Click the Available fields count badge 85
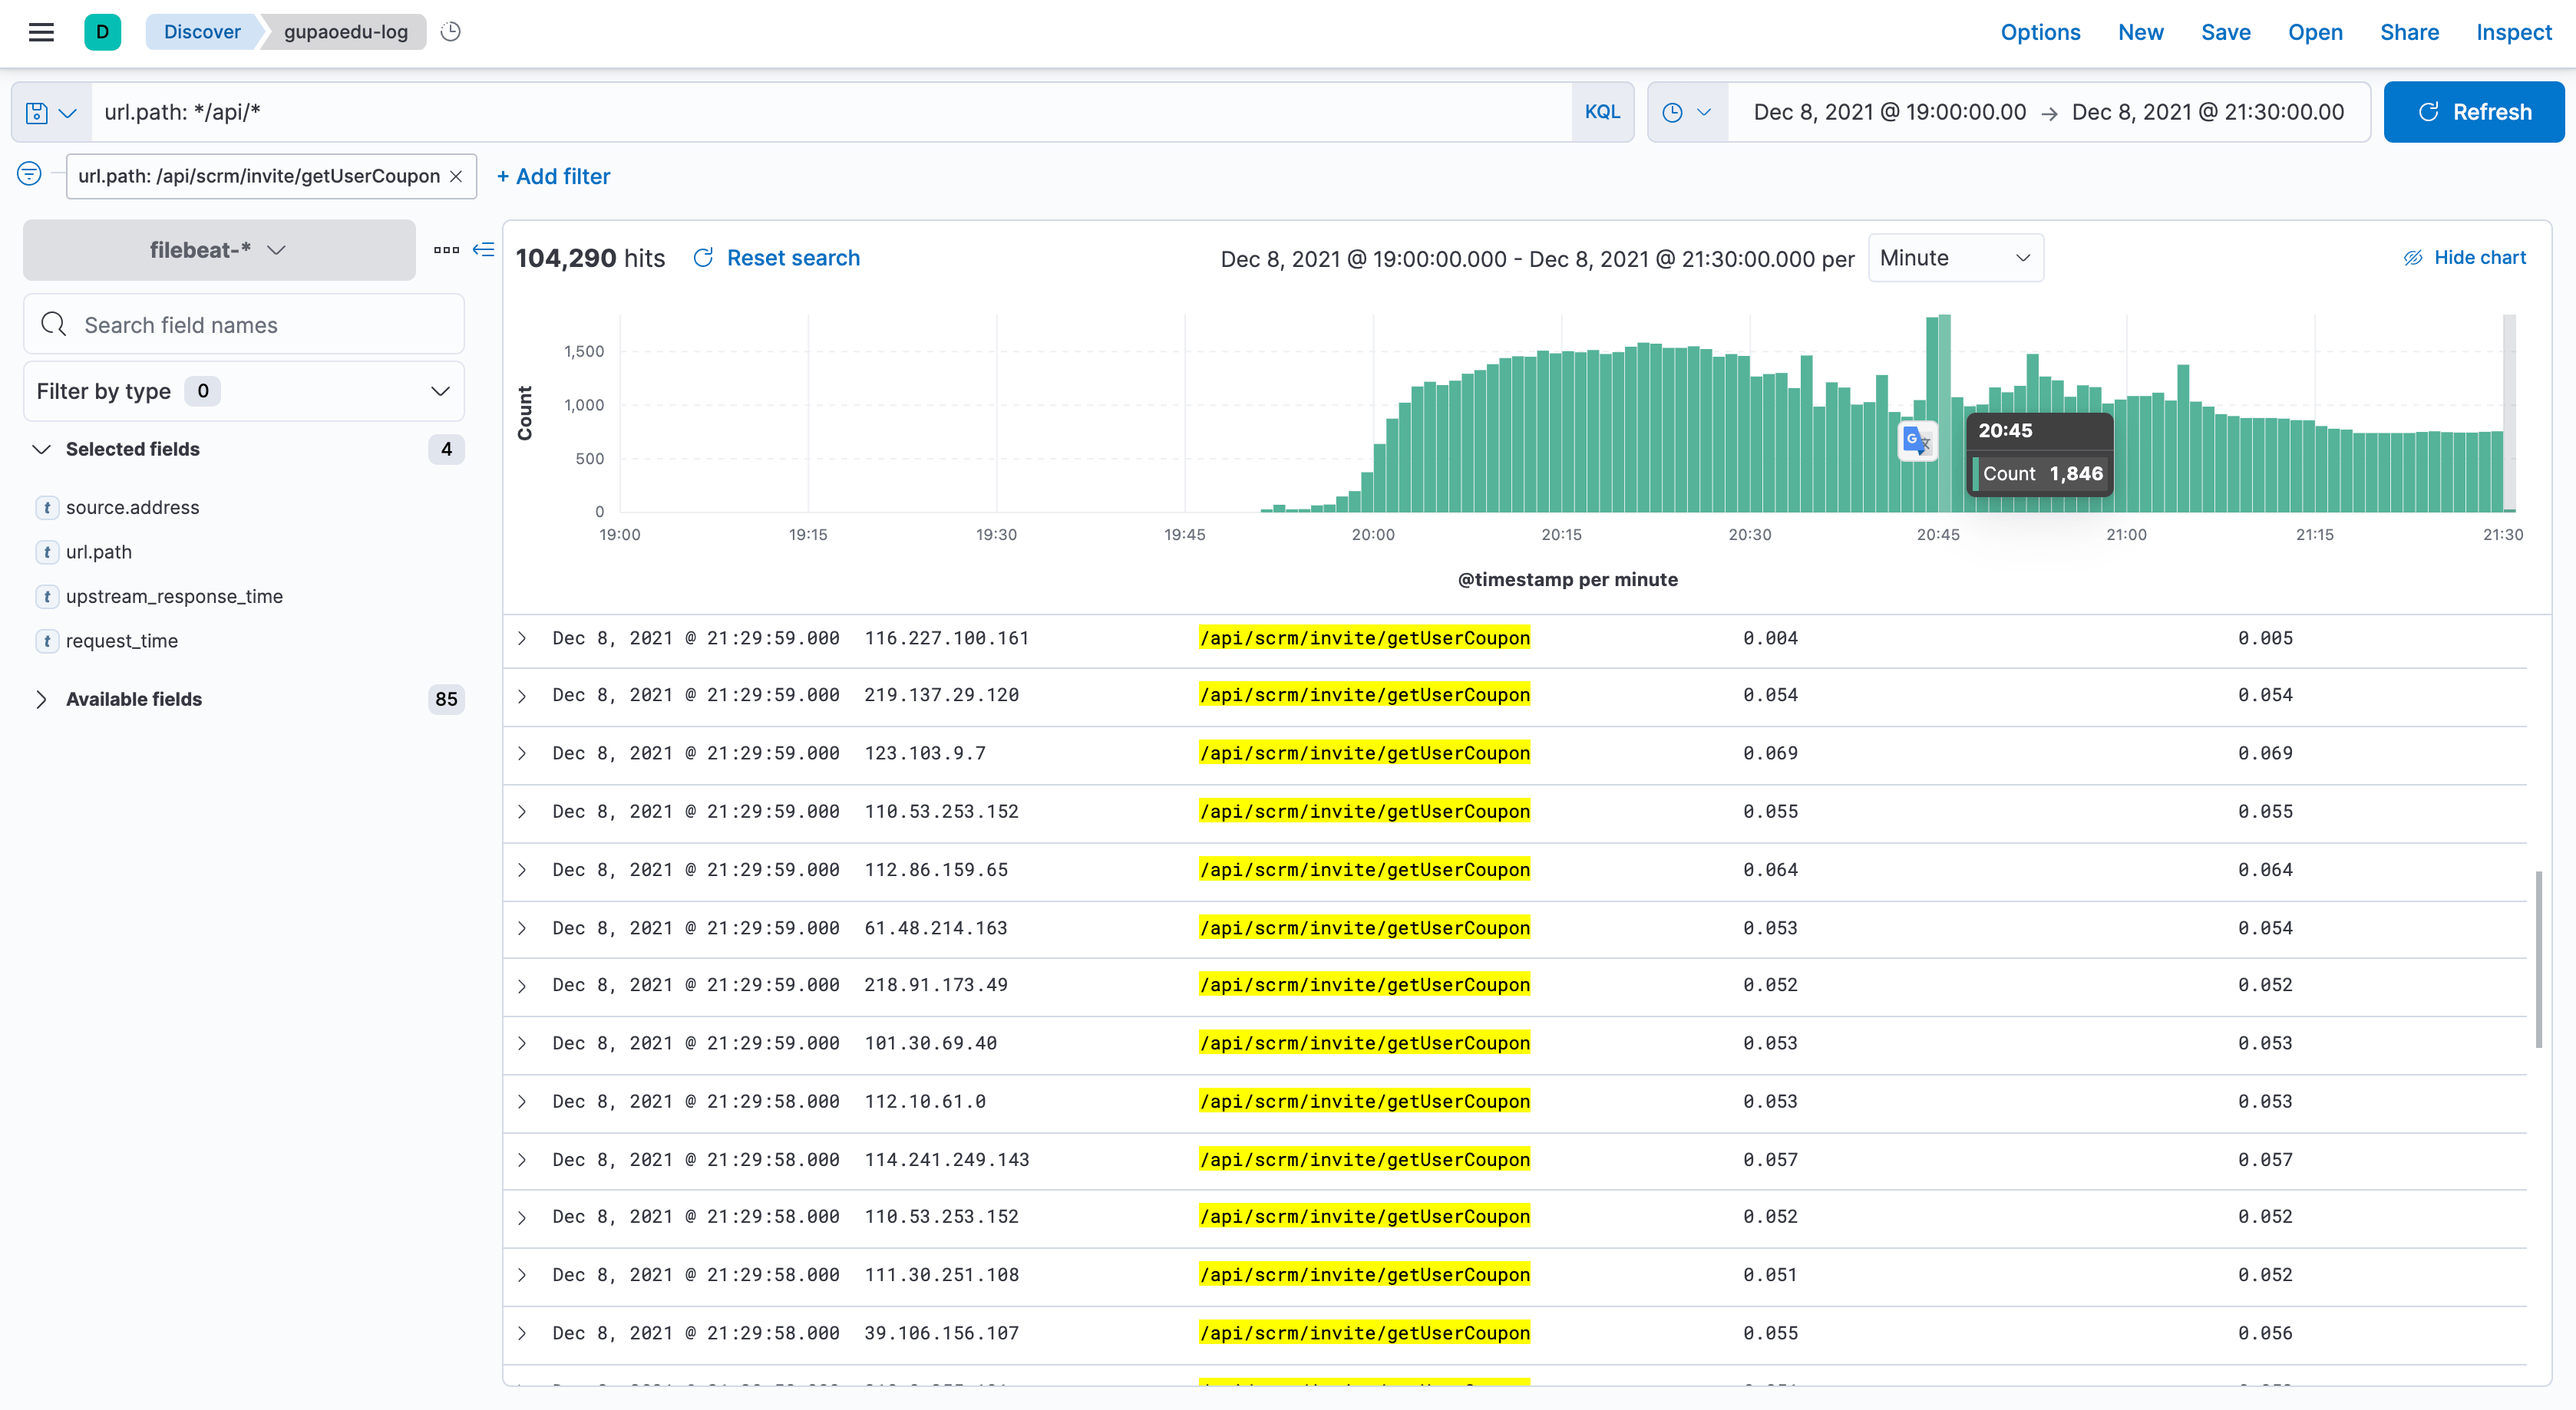 (x=446, y=700)
